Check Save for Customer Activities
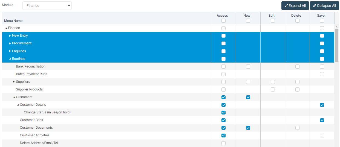340x147 pixels. click(322, 135)
